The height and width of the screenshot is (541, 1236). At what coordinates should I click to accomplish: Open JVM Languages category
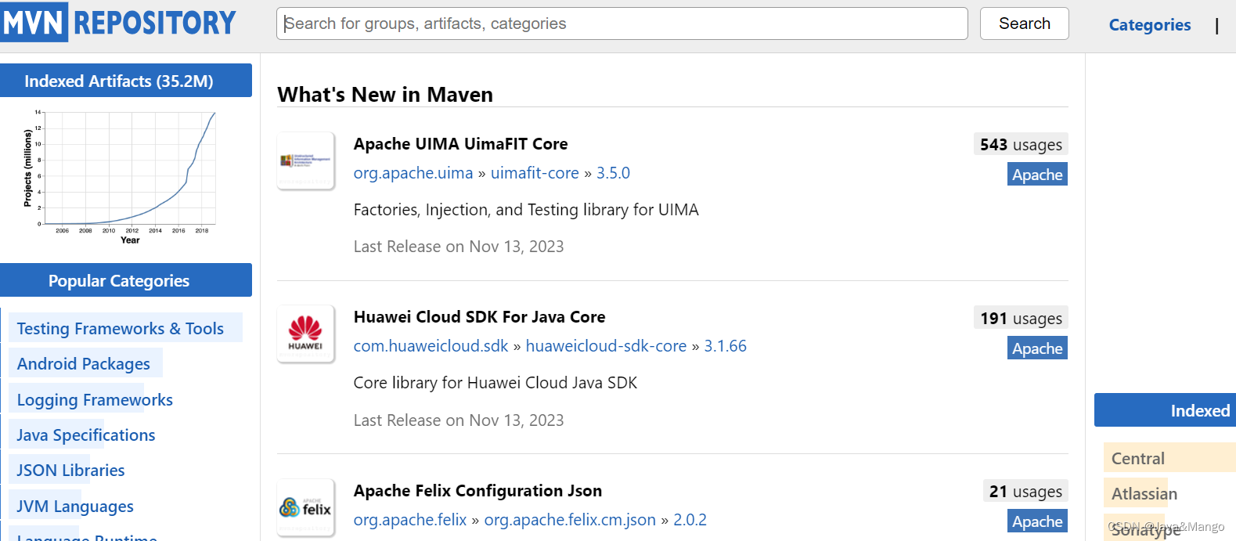75,507
